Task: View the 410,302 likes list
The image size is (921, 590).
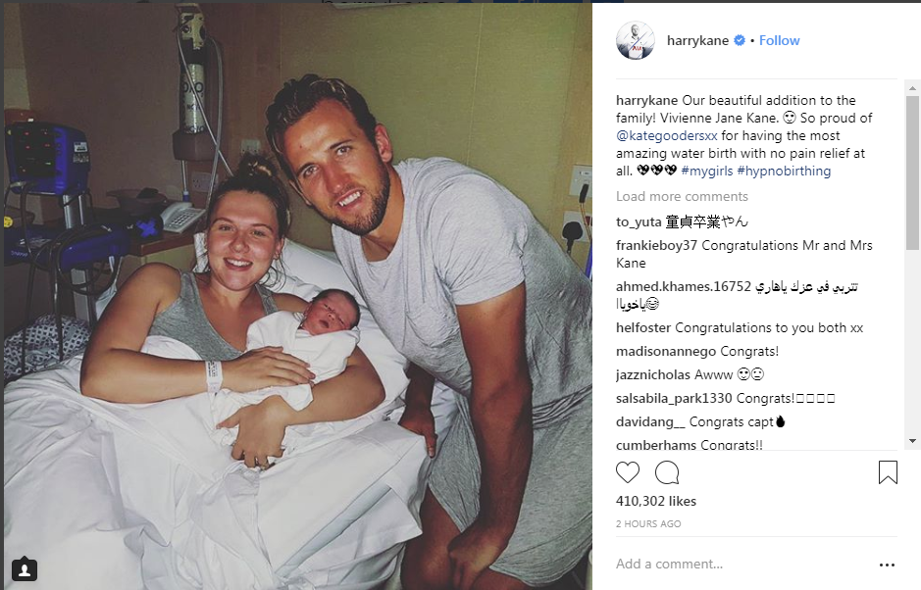Action: pyautogui.click(x=655, y=502)
